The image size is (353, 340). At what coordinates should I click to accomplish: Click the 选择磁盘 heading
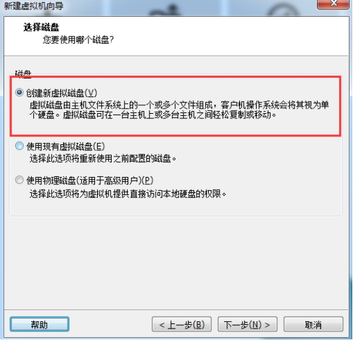click(x=41, y=27)
